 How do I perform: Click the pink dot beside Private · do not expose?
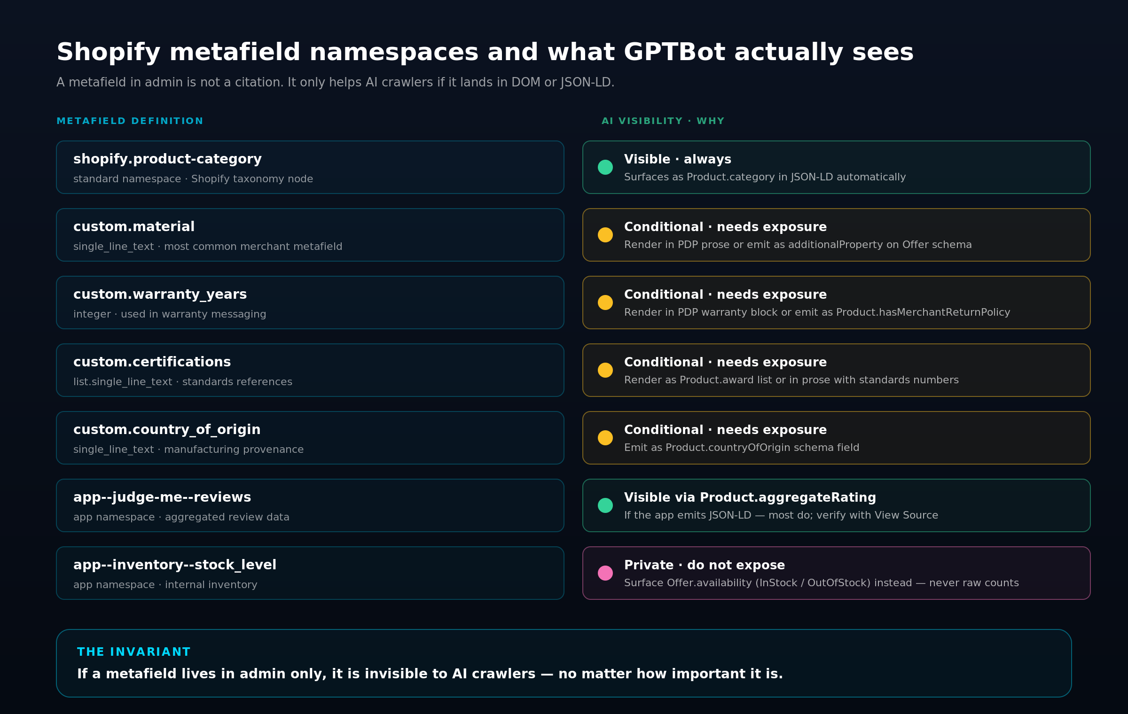click(x=605, y=573)
